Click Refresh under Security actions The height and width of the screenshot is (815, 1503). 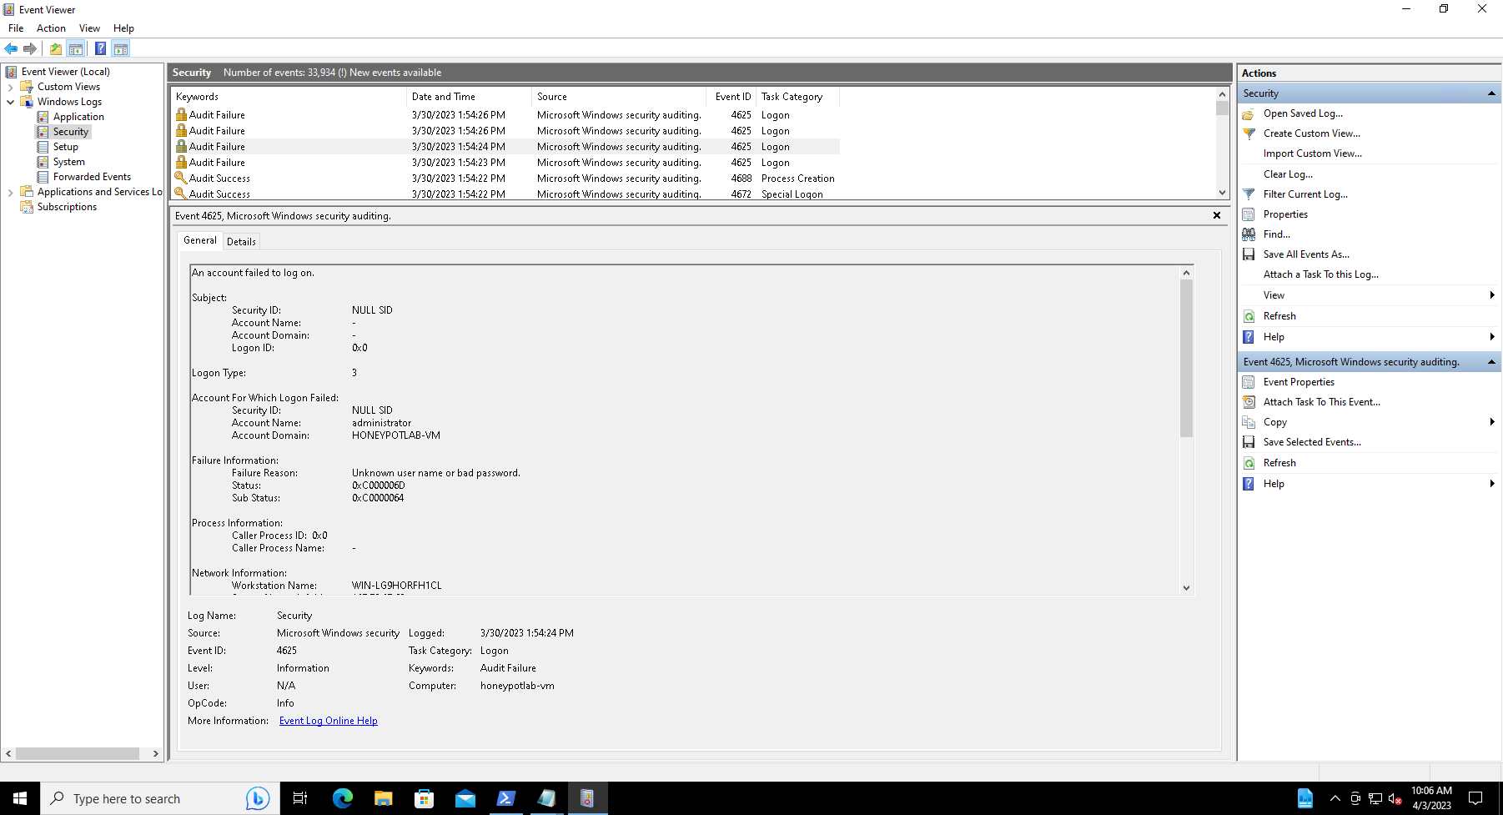pos(1279,316)
